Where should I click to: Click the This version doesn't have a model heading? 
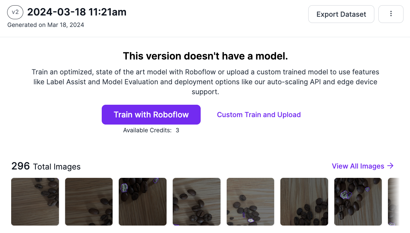pos(205,56)
